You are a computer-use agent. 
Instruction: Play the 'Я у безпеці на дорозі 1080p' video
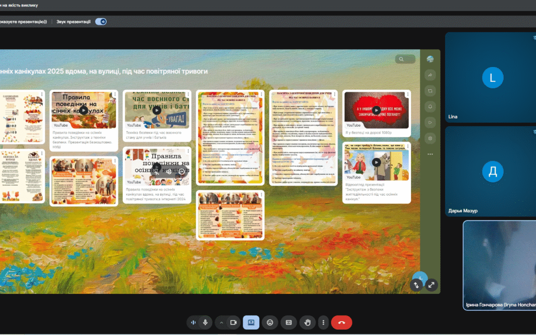click(376, 110)
